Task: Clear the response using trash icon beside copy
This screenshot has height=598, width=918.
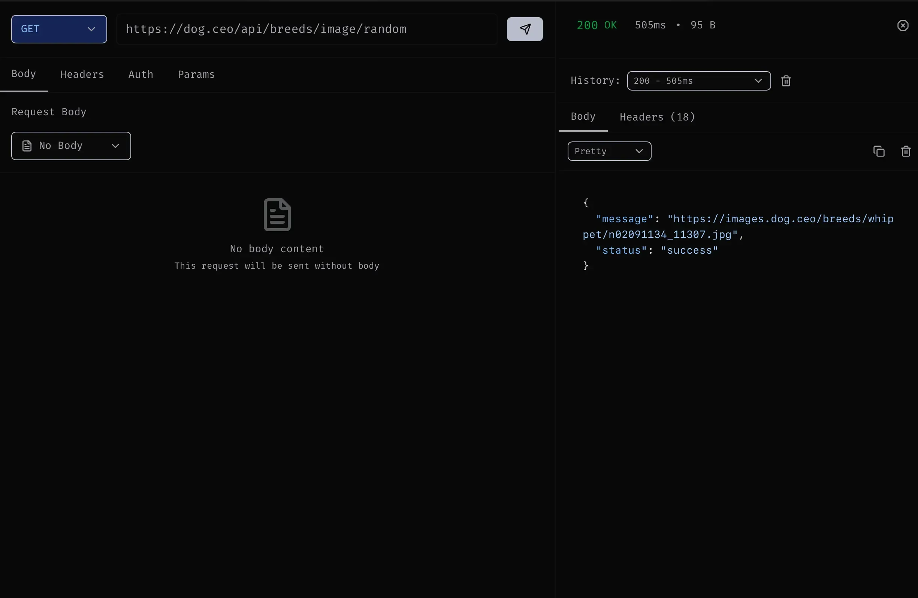Action: [906, 151]
